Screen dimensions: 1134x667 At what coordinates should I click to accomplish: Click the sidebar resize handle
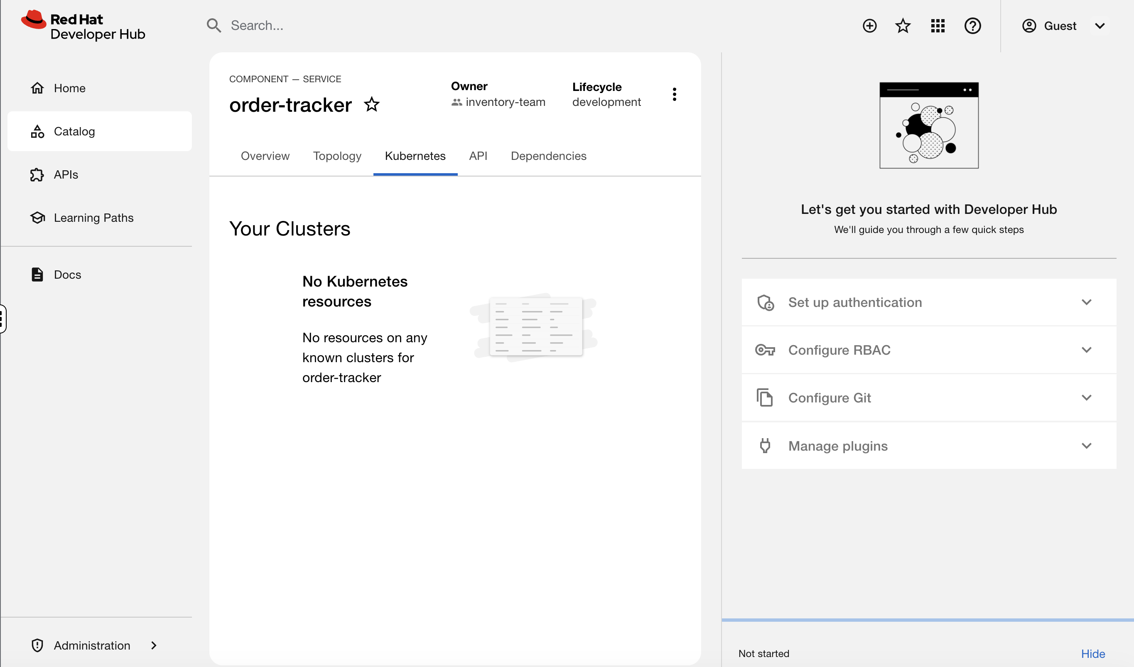point(2,319)
